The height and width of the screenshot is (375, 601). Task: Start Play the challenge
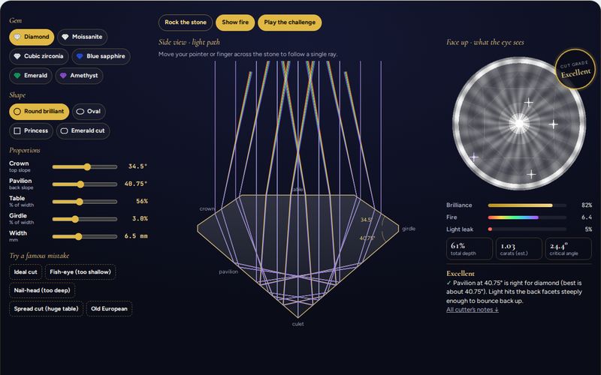coord(290,22)
